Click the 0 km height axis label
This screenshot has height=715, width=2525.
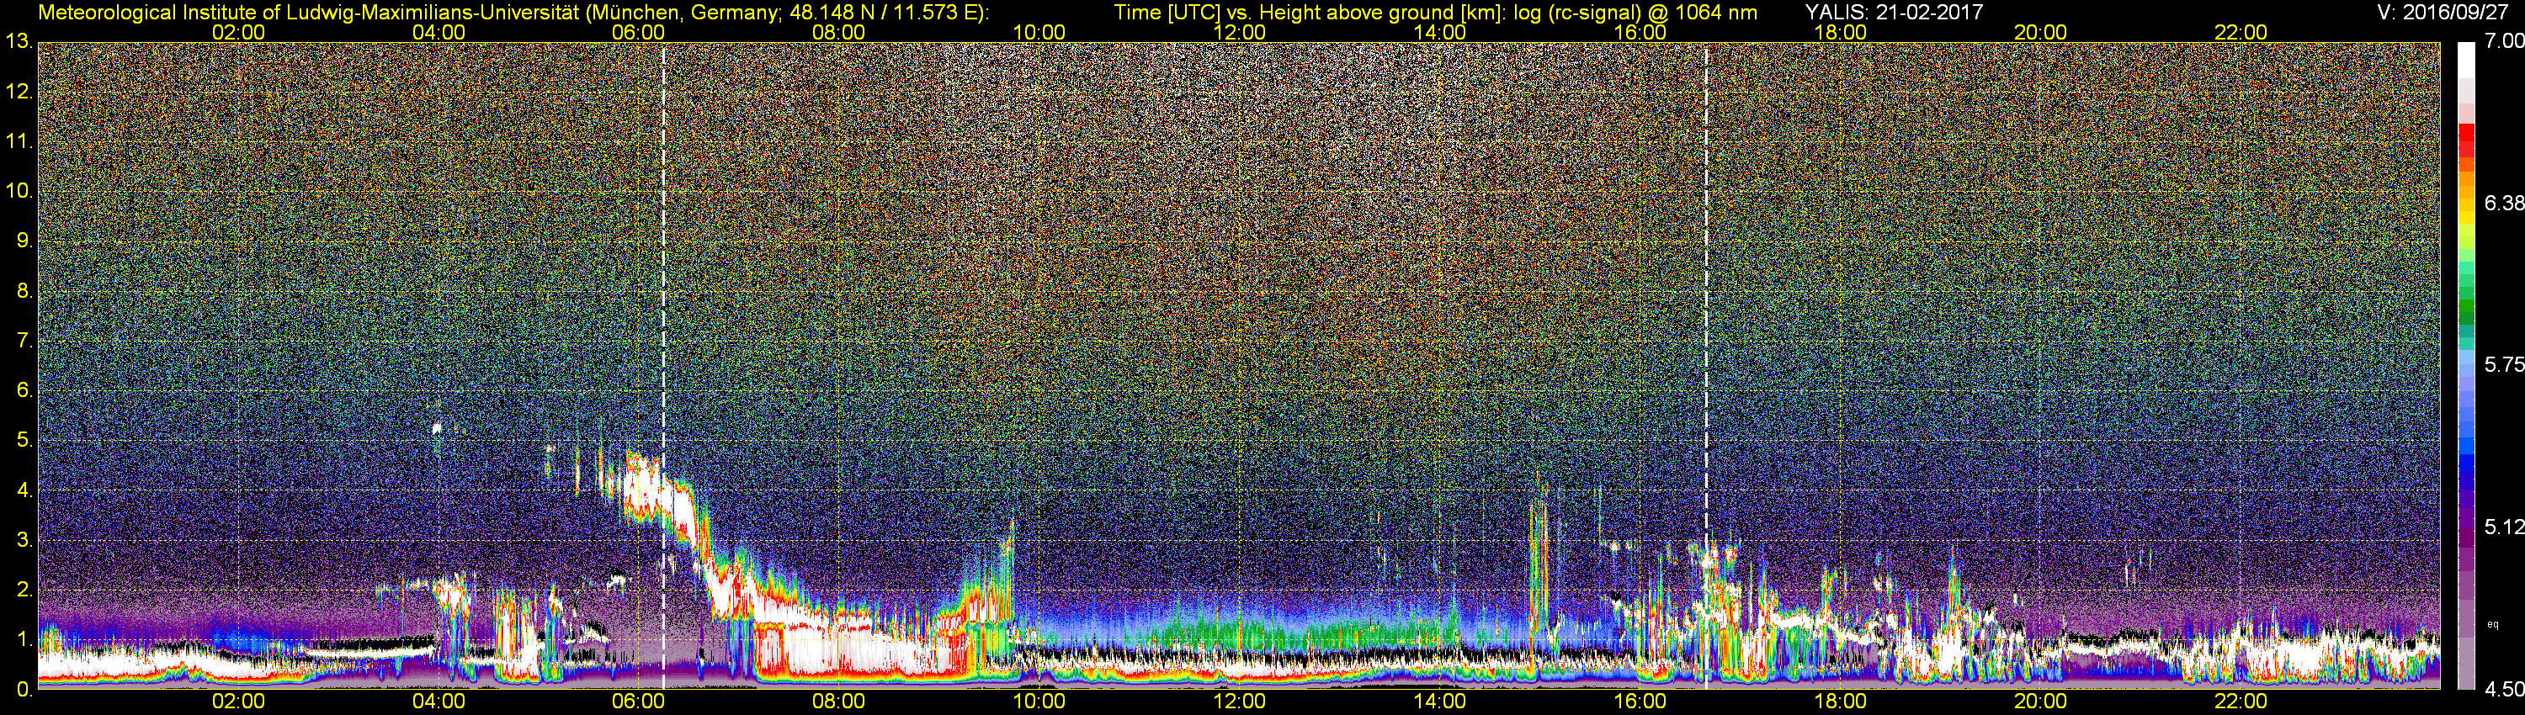24,689
